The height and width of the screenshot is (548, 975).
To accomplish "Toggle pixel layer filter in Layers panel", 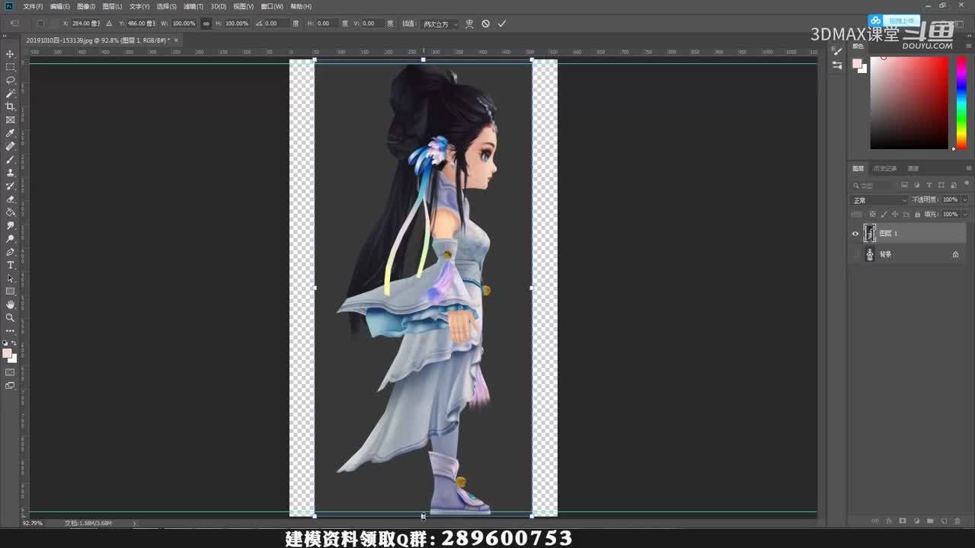I will click(904, 185).
